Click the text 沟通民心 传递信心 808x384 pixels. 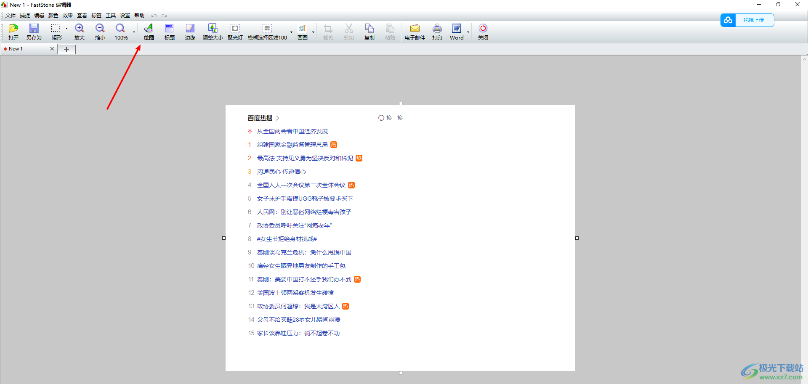tap(282, 172)
